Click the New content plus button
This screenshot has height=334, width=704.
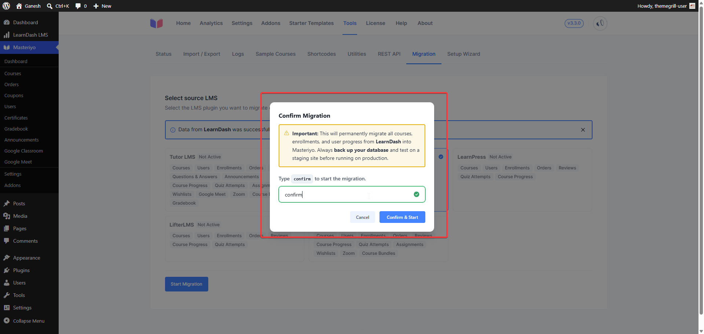tap(102, 6)
